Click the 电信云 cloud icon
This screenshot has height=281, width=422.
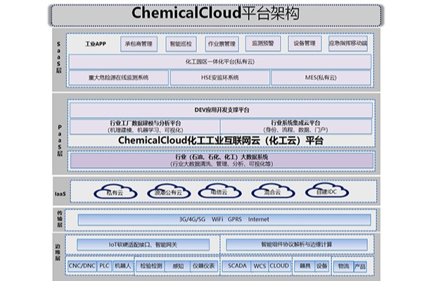219,191
